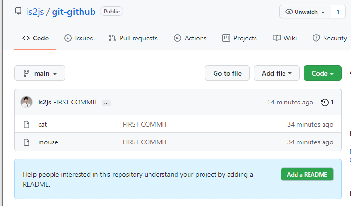The image size is (351, 206).
Task: Open the latest FIRST COMMIT message link
Action: [x=75, y=103]
